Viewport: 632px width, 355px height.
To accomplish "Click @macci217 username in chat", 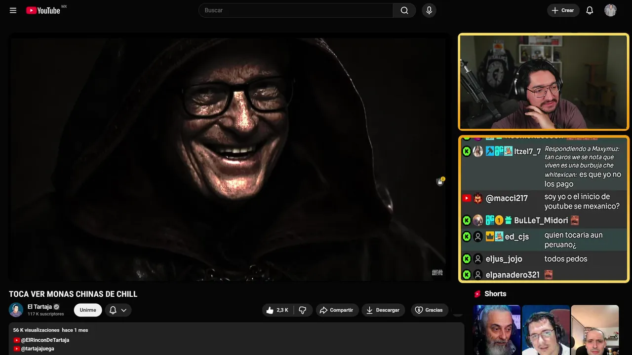I will [507, 198].
